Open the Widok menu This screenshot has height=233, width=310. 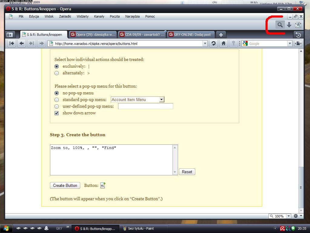point(49,16)
